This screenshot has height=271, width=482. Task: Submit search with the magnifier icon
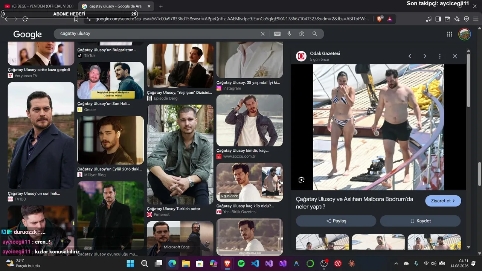(x=315, y=34)
